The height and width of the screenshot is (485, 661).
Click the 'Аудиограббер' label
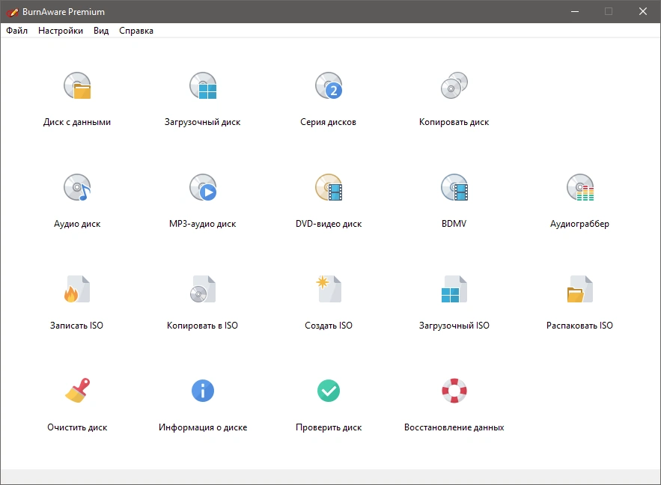pyautogui.click(x=580, y=224)
